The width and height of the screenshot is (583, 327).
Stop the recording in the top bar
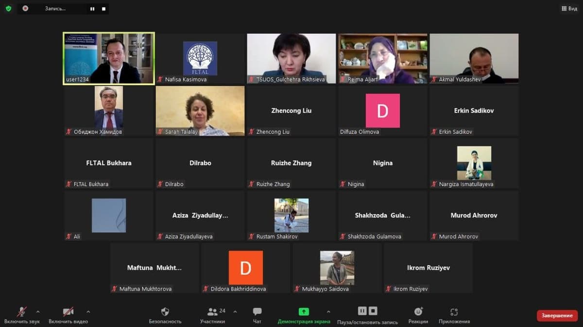point(103,9)
